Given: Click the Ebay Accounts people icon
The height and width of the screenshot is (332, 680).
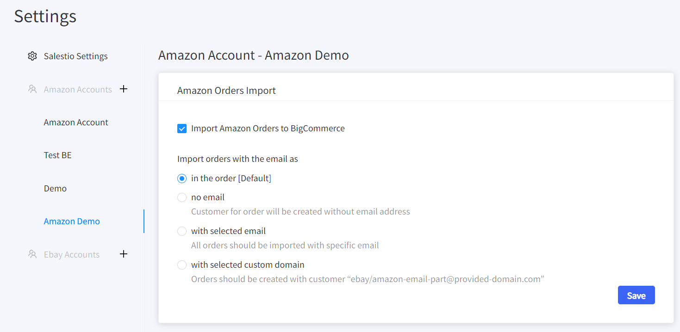Looking at the screenshot, I should point(32,254).
